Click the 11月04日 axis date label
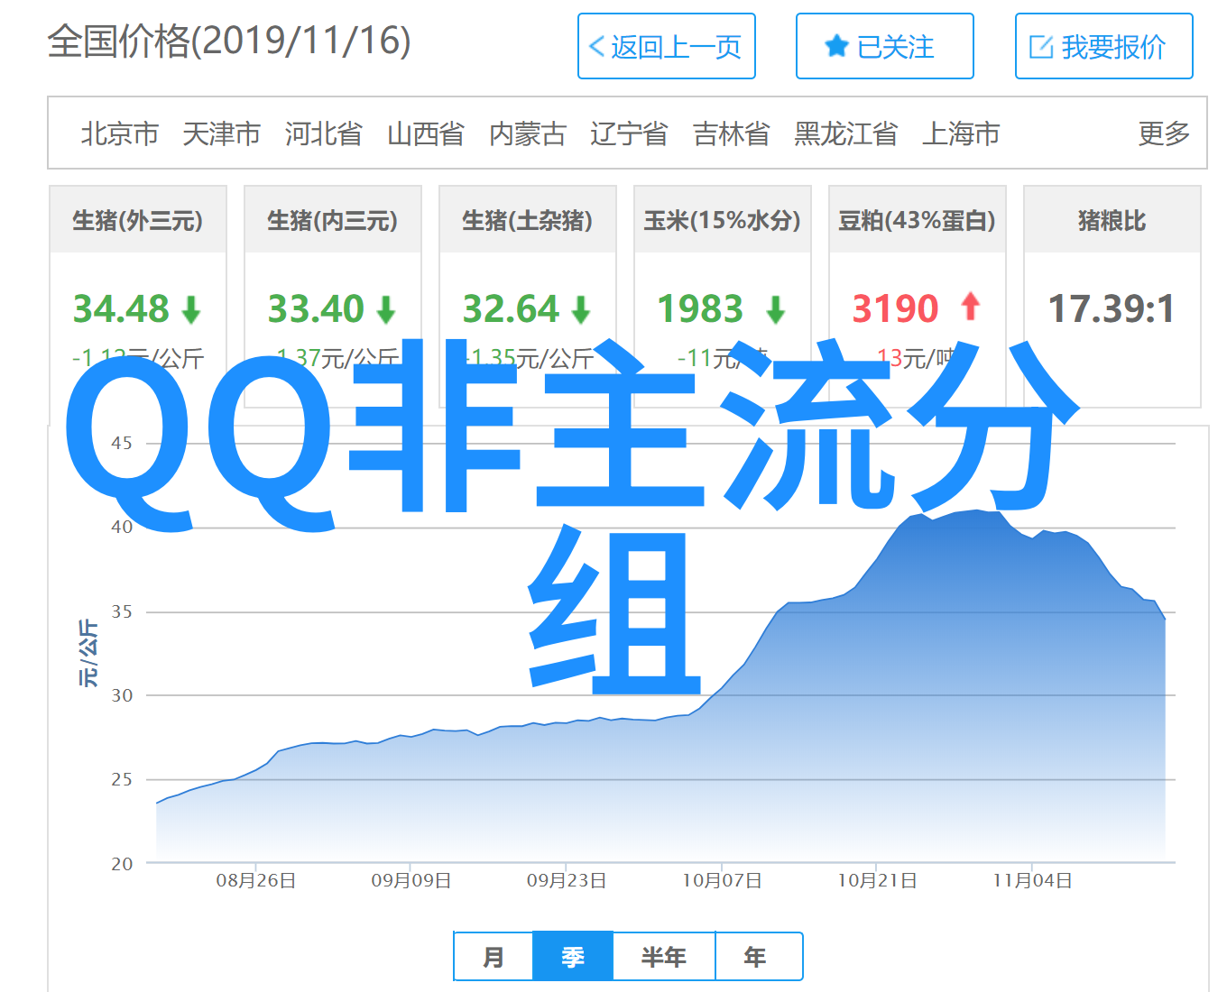The image size is (1227, 992). click(1033, 880)
